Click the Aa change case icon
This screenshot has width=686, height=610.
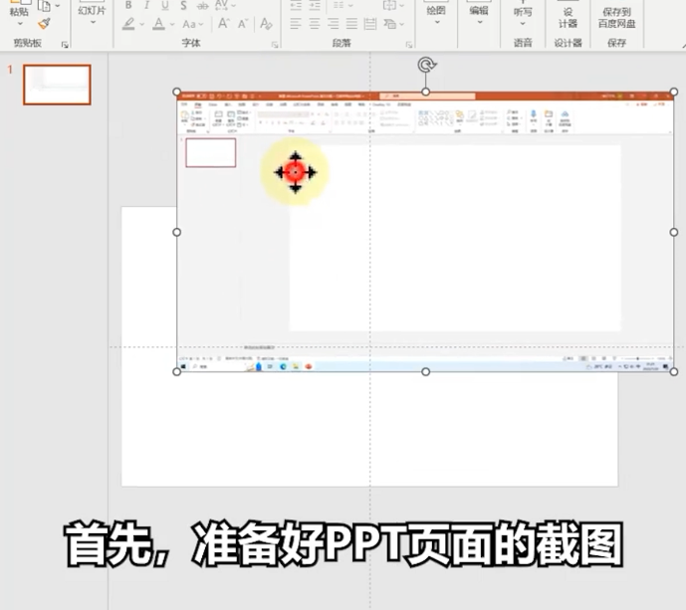[189, 24]
